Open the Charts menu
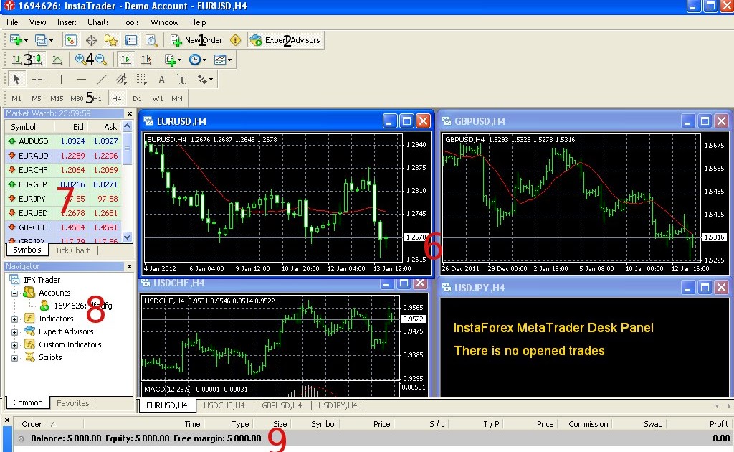734x452 pixels. click(97, 22)
